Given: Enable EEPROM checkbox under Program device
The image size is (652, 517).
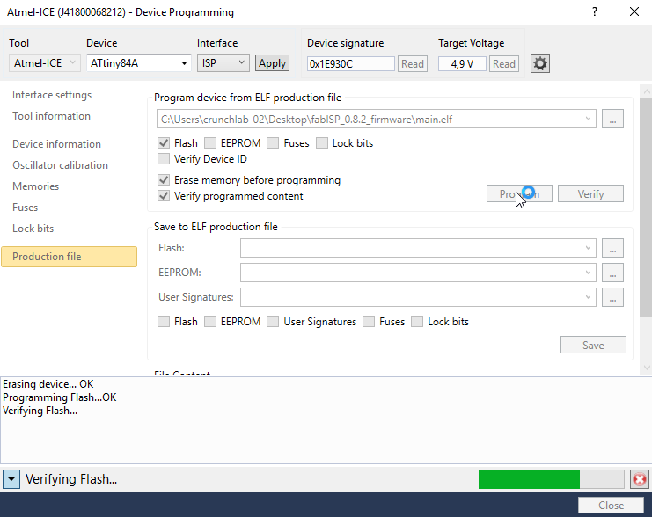Looking at the screenshot, I should 210,143.
